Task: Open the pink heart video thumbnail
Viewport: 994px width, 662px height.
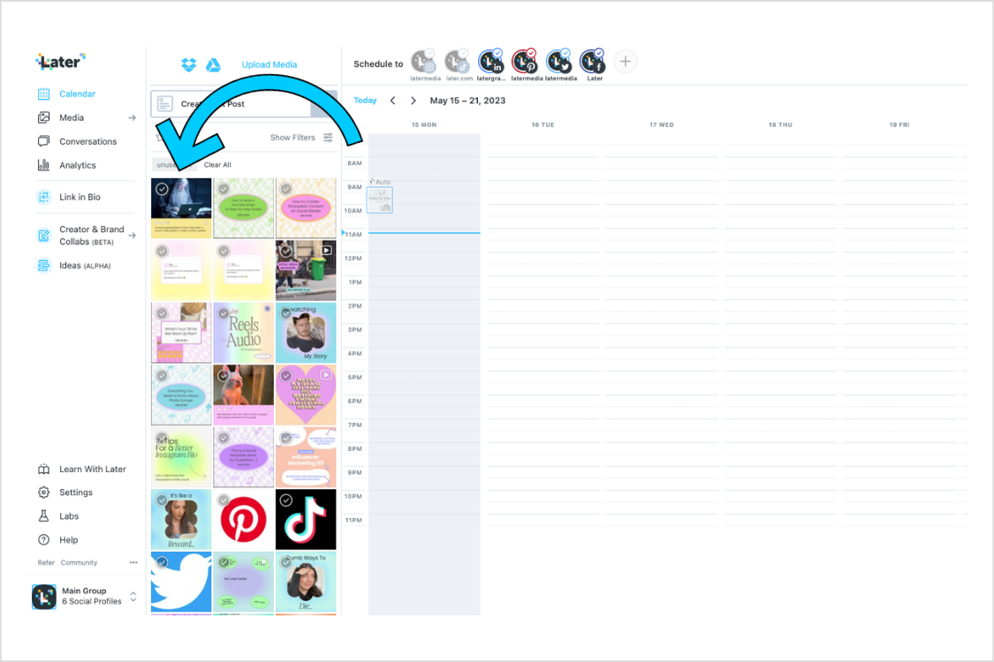Action: 306,395
